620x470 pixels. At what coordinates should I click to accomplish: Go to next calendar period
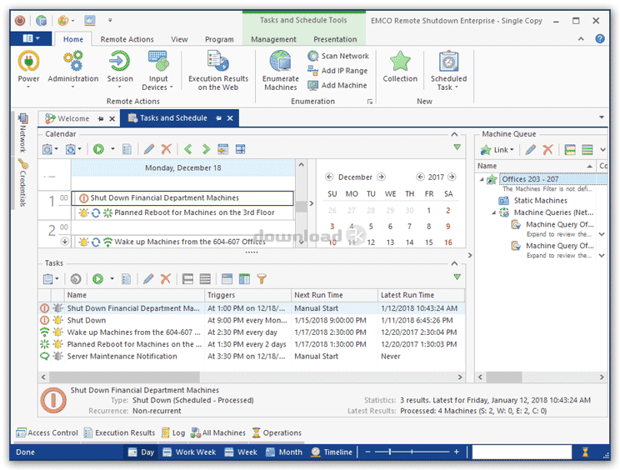pos(206,149)
